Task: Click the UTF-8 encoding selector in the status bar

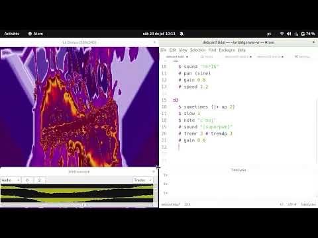Action: 291,204
